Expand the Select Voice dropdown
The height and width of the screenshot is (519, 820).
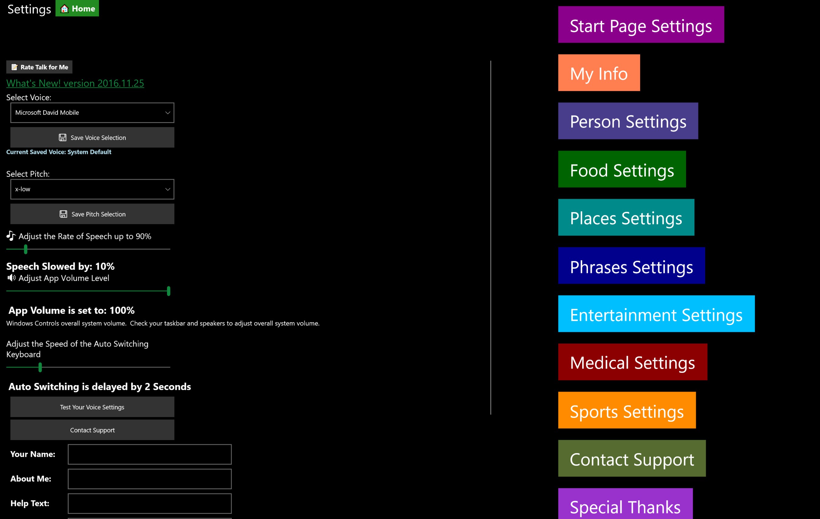tap(92, 112)
